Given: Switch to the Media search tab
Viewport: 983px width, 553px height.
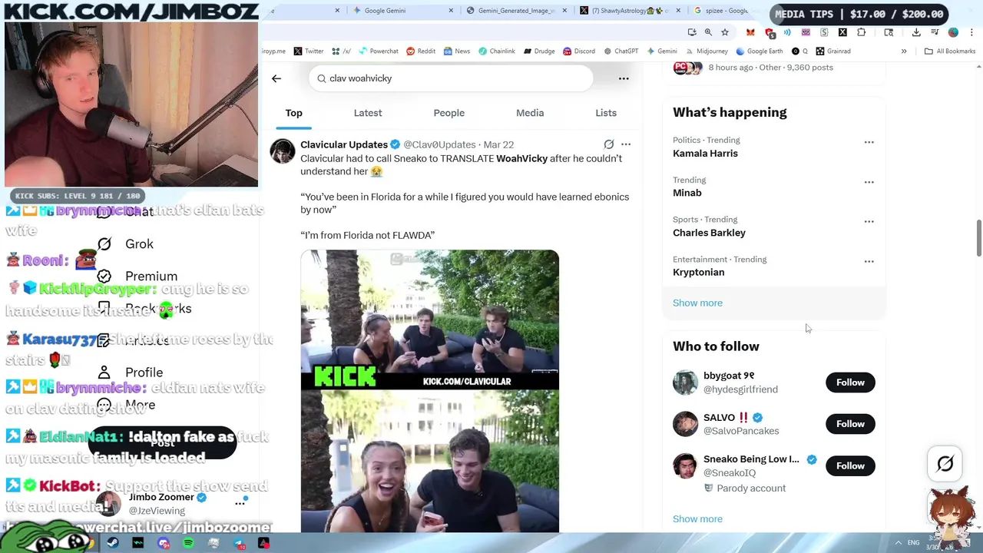Looking at the screenshot, I should click(x=530, y=113).
